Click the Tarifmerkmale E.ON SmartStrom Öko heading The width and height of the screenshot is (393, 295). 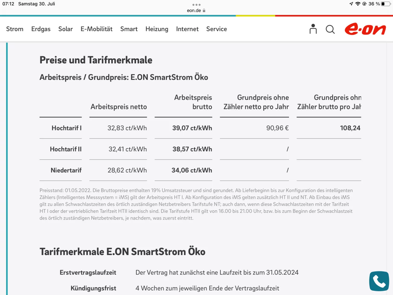(x=122, y=251)
